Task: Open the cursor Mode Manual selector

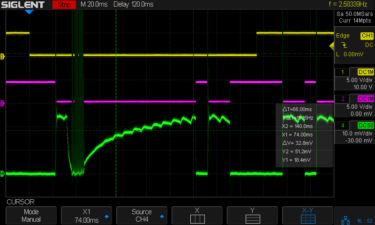Action: click(x=31, y=216)
